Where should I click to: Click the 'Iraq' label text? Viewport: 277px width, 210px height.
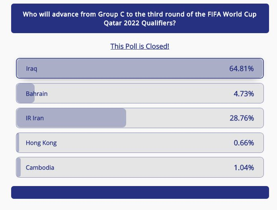(x=31, y=69)
